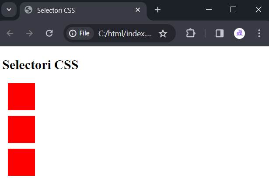
Task: Click the address bar showing C:/html/index
Action: (125, 33)
